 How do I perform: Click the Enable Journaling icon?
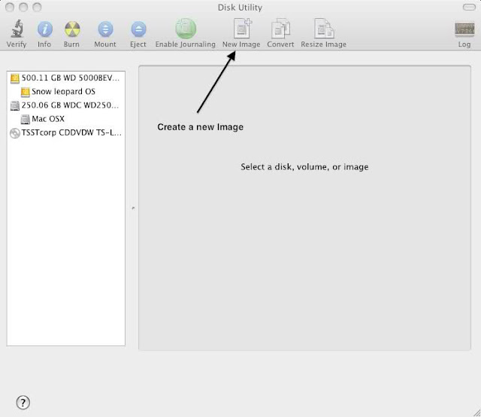(186, 29)
